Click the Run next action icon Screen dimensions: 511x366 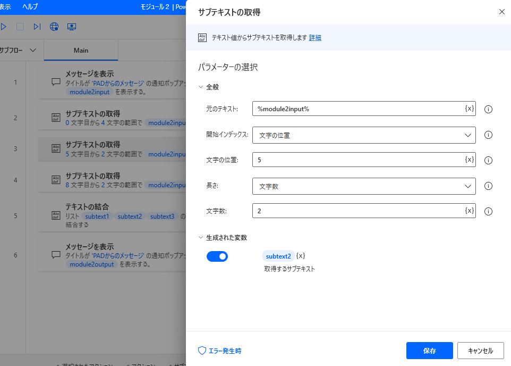click(37, 27)
